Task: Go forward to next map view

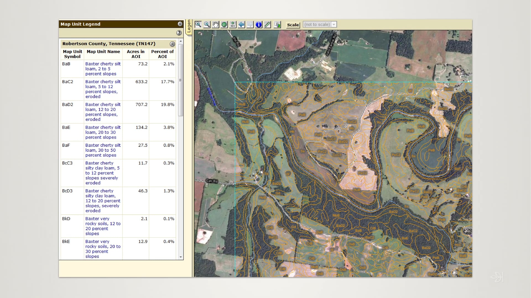Action: [250, 25]
